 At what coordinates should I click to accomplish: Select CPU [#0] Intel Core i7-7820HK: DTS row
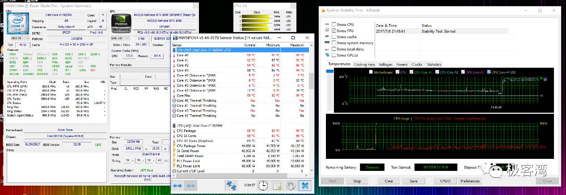pyautogui.click(x=240, y=50)
